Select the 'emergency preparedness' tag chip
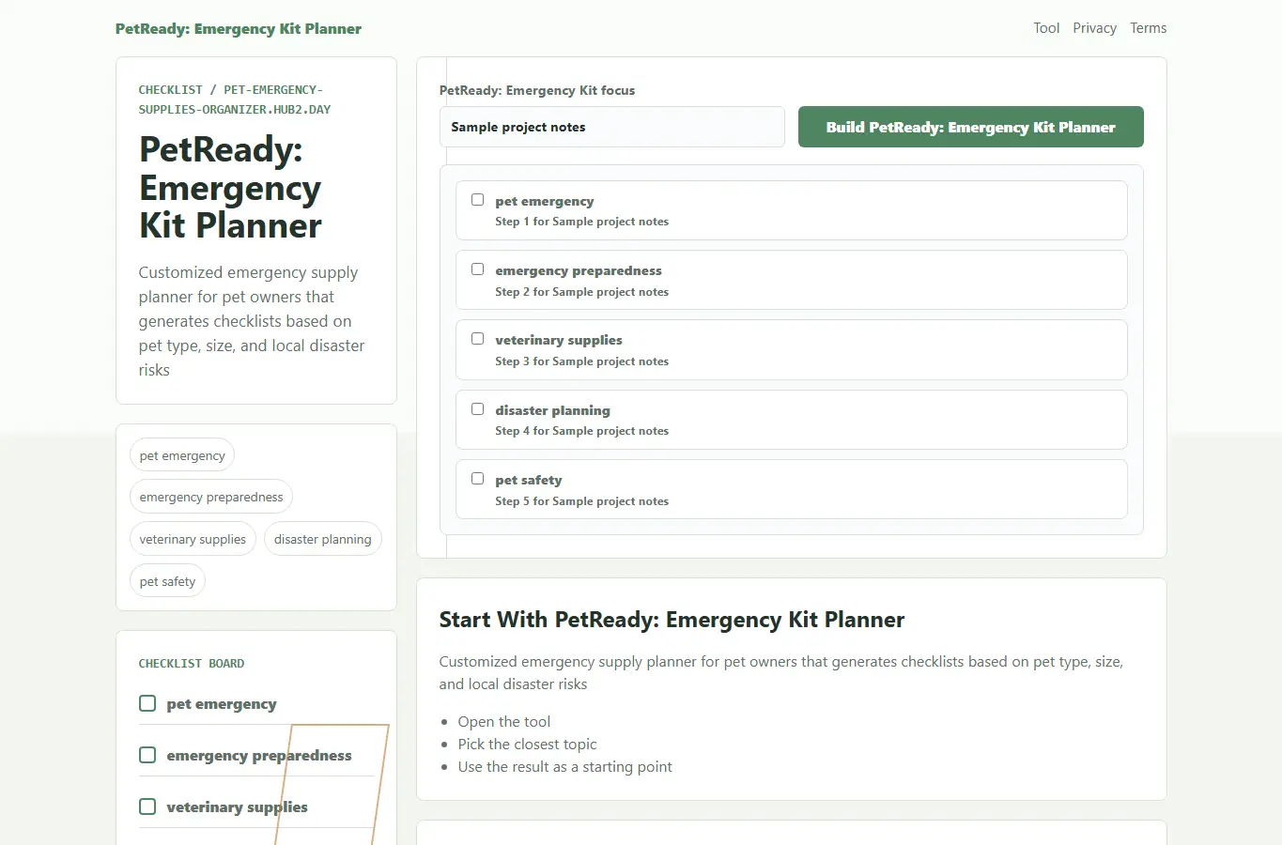The height and width of the screenshot is (845, 1282). 211,497
